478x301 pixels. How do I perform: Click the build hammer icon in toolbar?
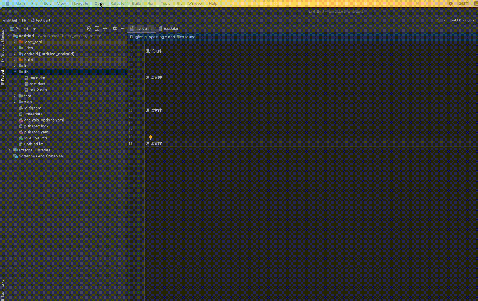pos(439,20)
